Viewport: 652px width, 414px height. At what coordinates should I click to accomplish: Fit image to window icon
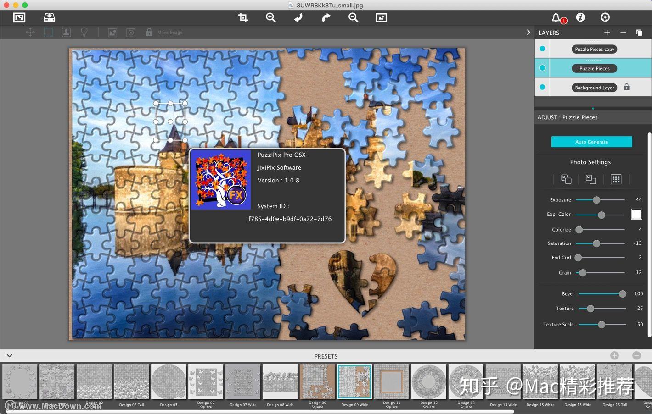(x=381, y=17)
